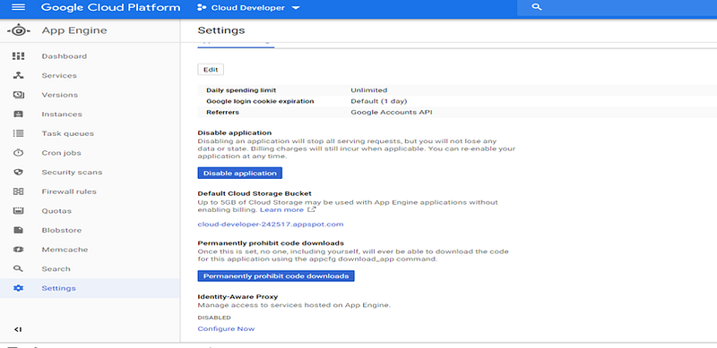Select Settings in the sidebar
This screenshot has width=717, height=348.
pos(90,288)
